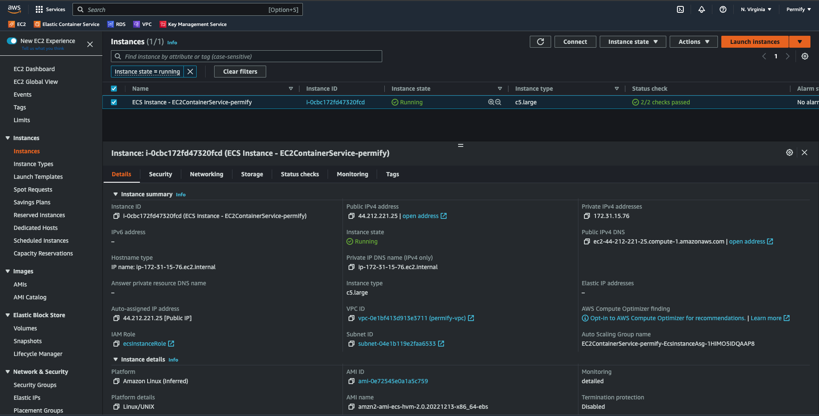
Task: Uncheck the ECS Instance row checkbox
Action: (114, 102)
